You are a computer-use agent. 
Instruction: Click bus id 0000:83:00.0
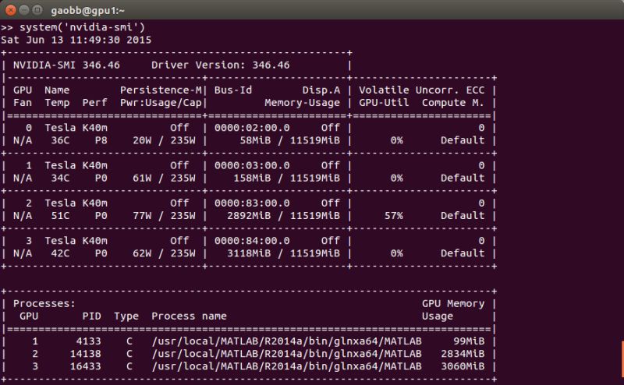click(x=252, y=203)
